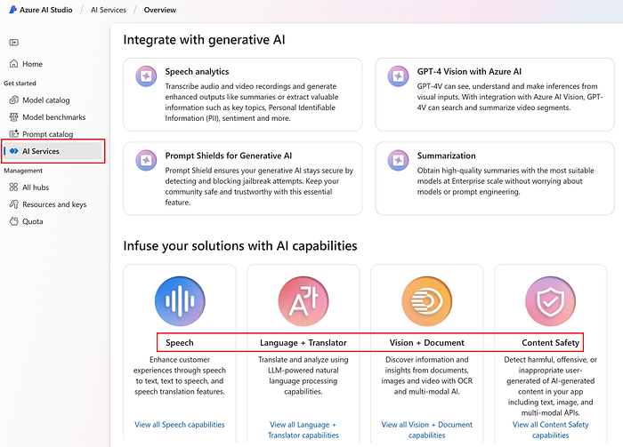Select Prompt catalog in sidebar
623x447 pixels.
pyautogui.click(x=47, y=134)
